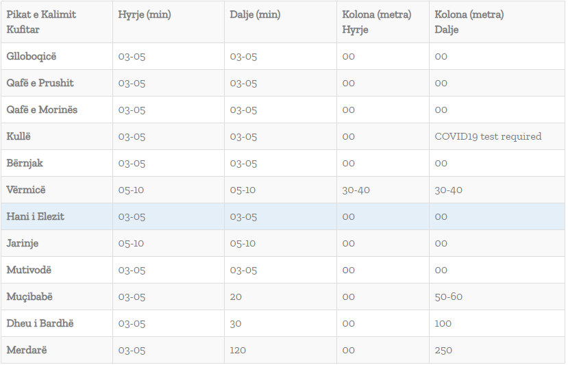The width and height of the screenshot is (568, 365).
Task: Select the Bërnjak row label
Action: pyautogui.click(x=25, y=163)
